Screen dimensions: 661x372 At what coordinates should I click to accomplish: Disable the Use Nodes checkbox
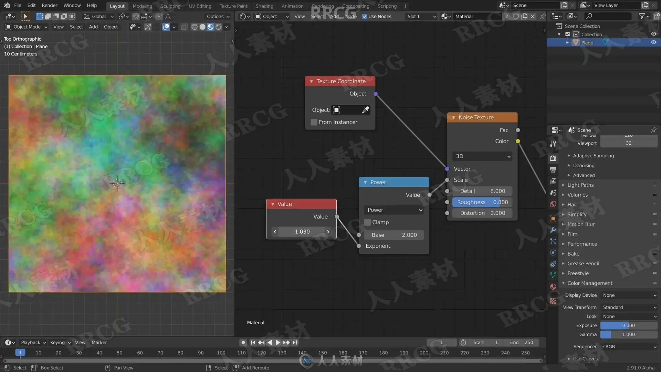(365, 17)
